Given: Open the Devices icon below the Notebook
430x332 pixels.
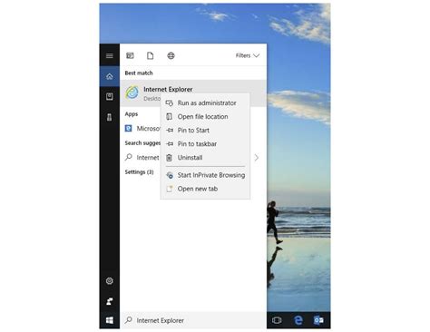Looking at the screenshot, I should pyautogui.click(x=110, y=117).
